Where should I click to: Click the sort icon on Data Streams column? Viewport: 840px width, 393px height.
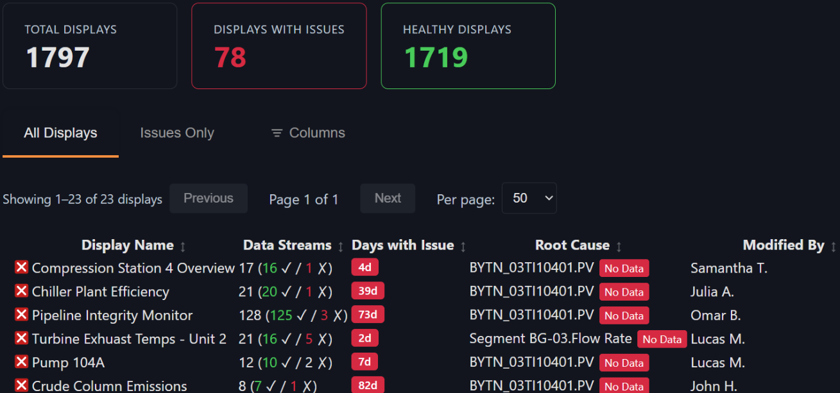tap(341, 246)
